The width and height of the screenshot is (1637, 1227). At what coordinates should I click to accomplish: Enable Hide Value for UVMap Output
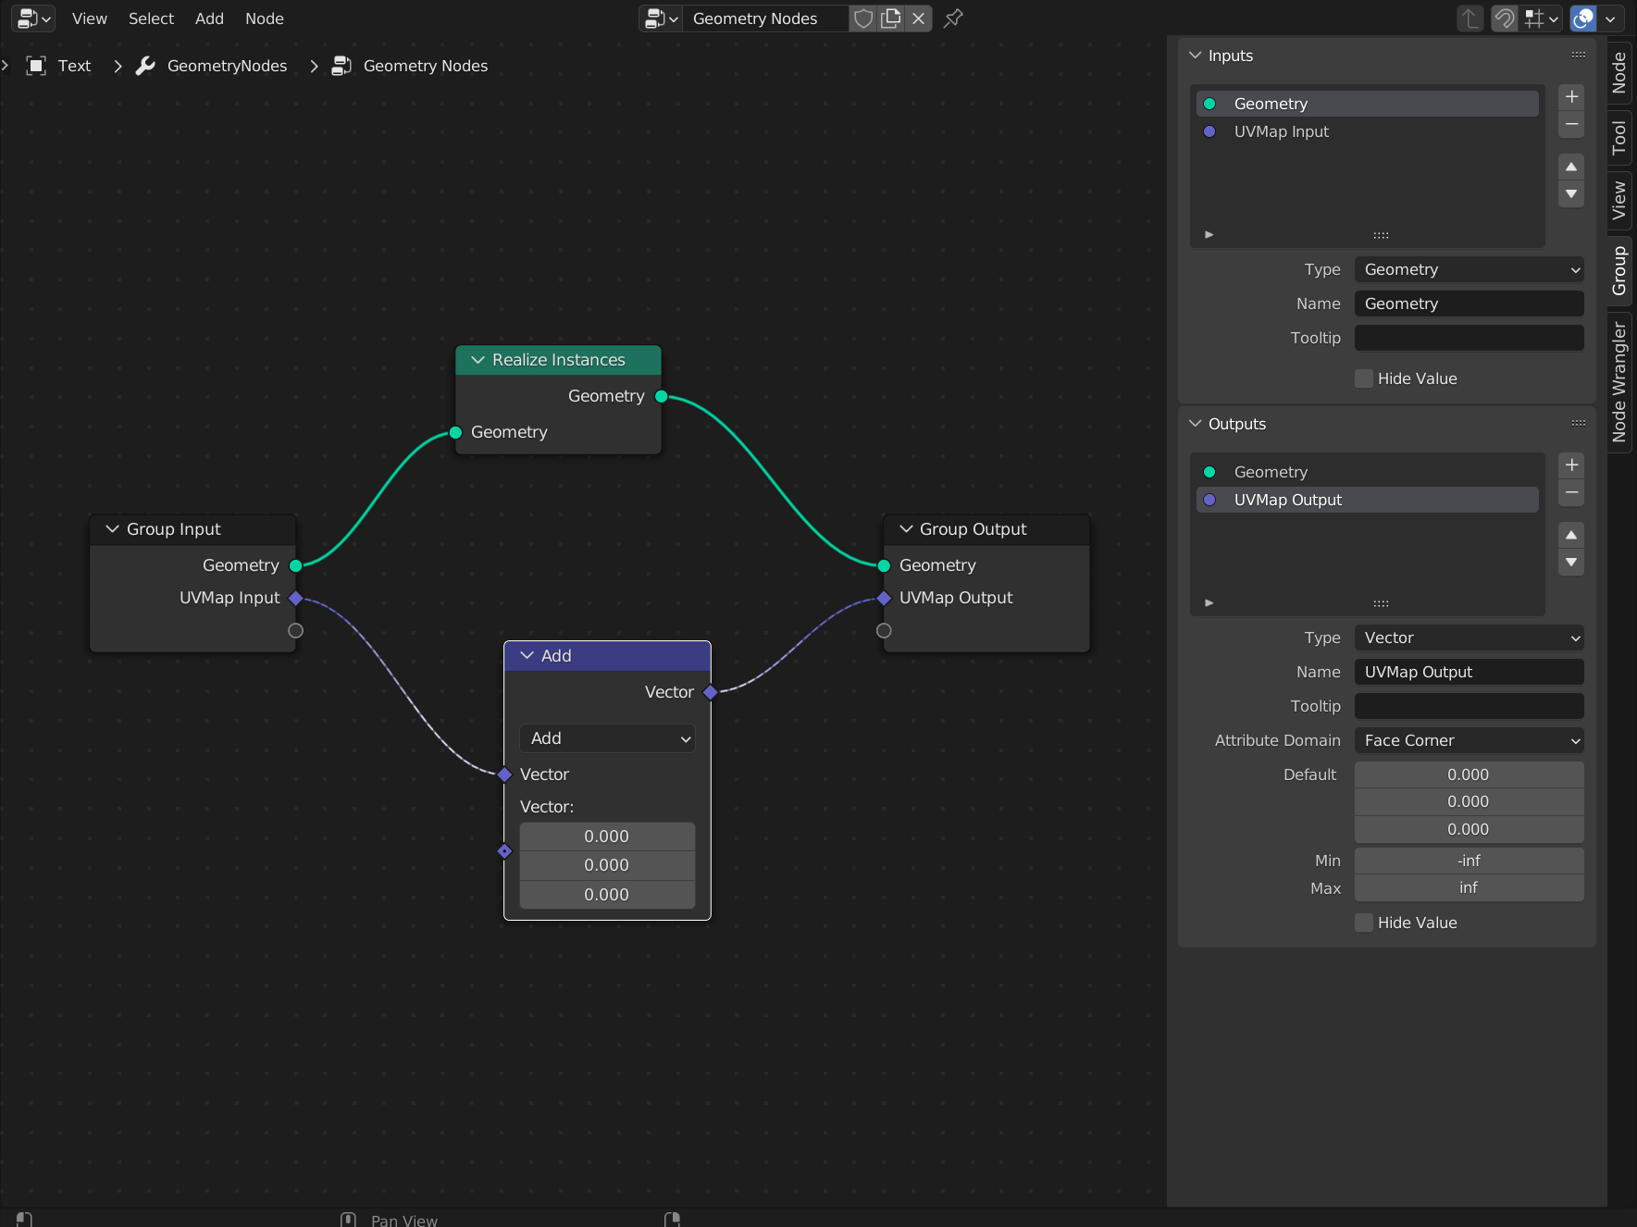tap(1364, 923)
